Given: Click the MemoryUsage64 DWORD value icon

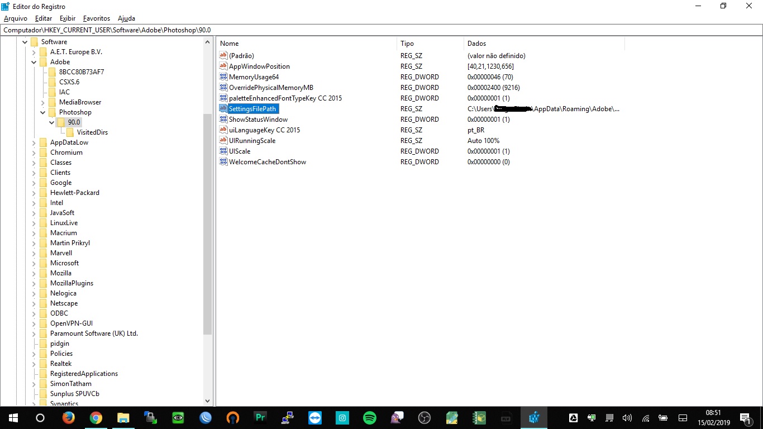Looking at the screenshot, I should point(223,77).
